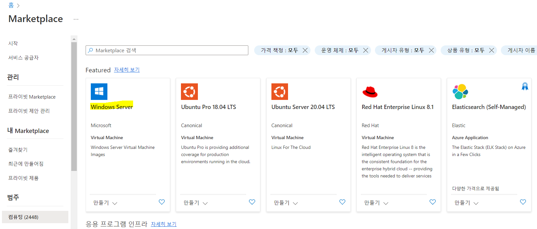The width and height of the screenshot is (537, 229).
Task: Click into the Marketplace 검색 field
Action: [167, 50]
